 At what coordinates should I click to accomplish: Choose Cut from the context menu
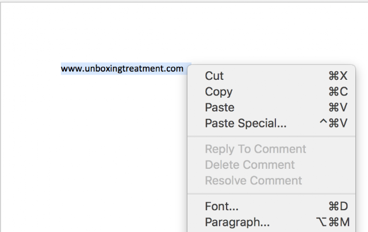271,76
